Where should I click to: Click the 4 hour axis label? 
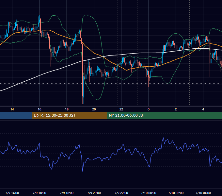[203, 109]
